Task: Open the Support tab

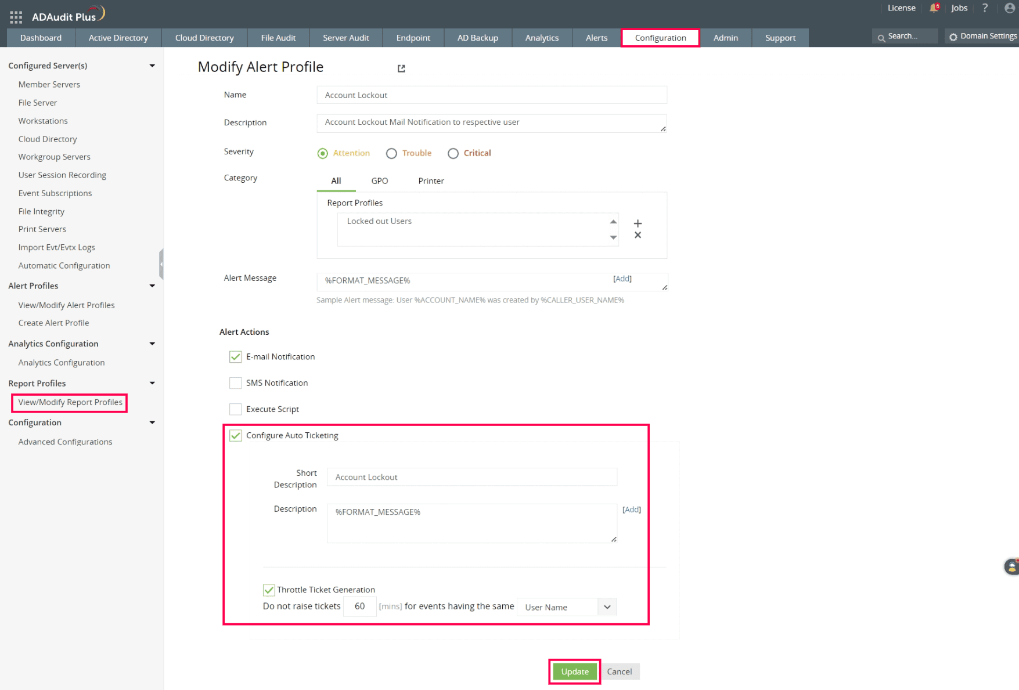Action: (x=780, y=38)
